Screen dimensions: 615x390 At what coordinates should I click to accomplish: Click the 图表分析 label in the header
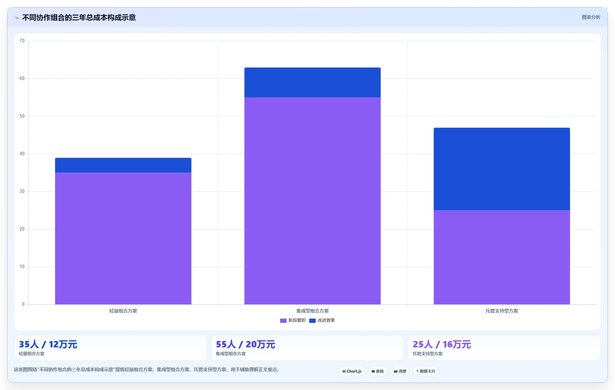pos(591,17)
